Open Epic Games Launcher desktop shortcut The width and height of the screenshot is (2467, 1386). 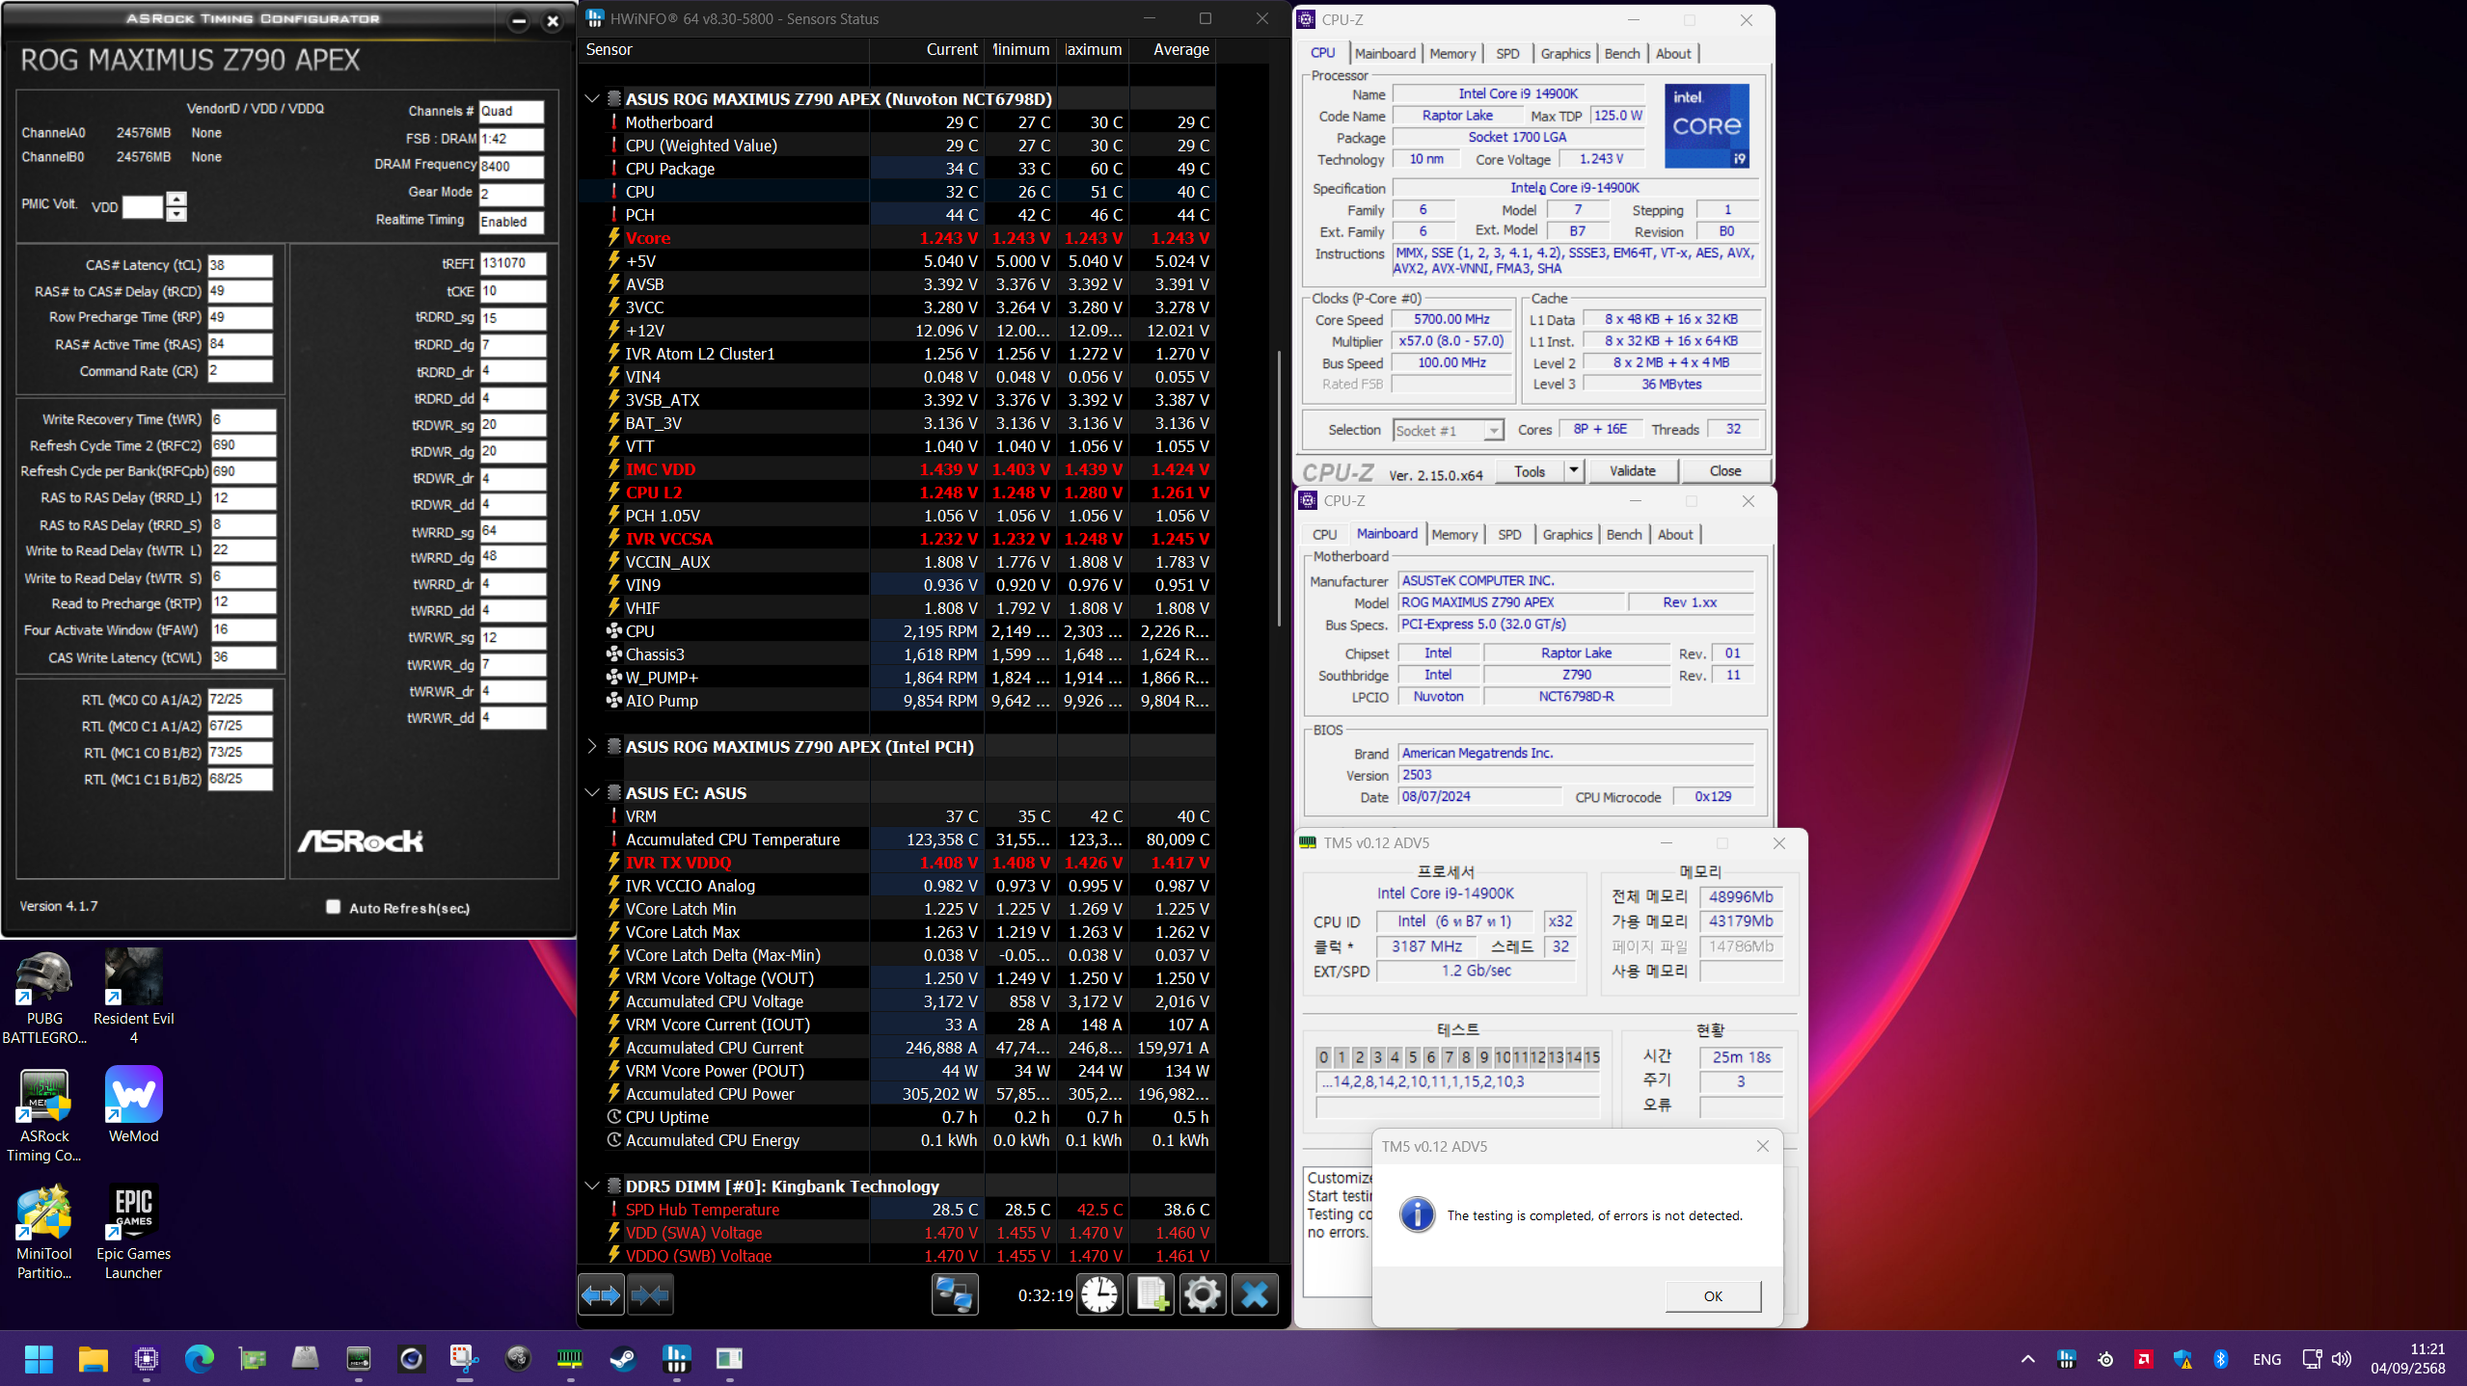click(133, 1233)
